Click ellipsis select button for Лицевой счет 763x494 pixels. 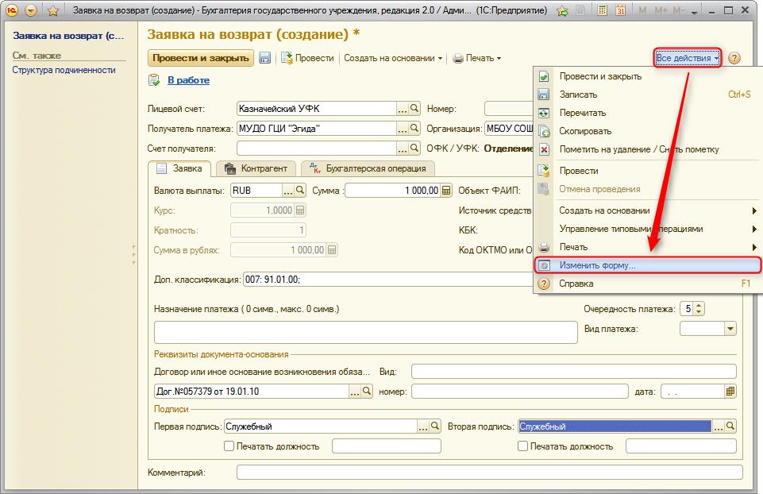point(403,109)
